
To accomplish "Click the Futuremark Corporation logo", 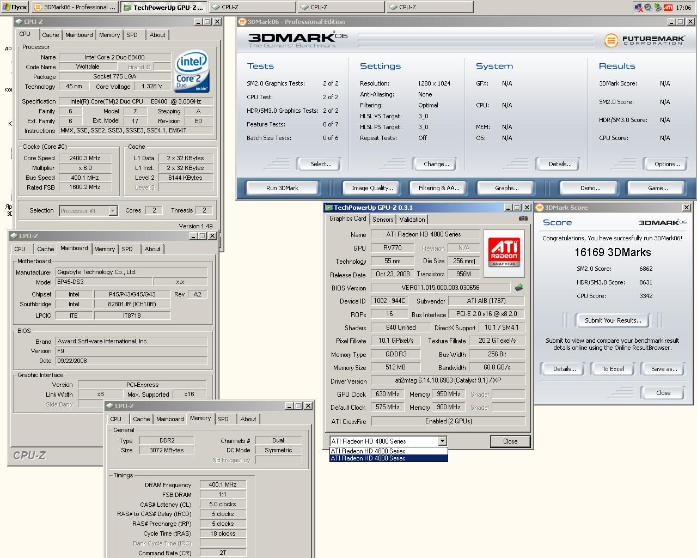I will 644,40.
